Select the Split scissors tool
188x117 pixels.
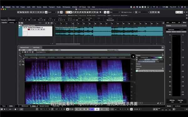click(x=78, y=12)
